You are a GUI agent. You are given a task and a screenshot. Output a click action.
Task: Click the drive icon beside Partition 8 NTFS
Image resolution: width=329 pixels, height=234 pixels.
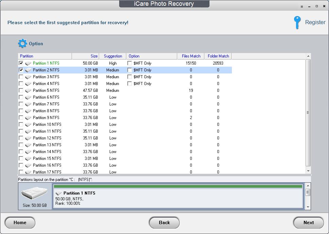pos(28,111)
